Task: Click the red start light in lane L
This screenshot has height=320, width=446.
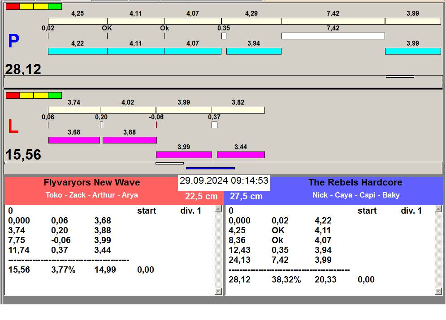Action: coord(13,95)
